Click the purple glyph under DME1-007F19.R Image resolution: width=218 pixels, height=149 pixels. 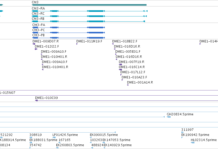point(120,64)
